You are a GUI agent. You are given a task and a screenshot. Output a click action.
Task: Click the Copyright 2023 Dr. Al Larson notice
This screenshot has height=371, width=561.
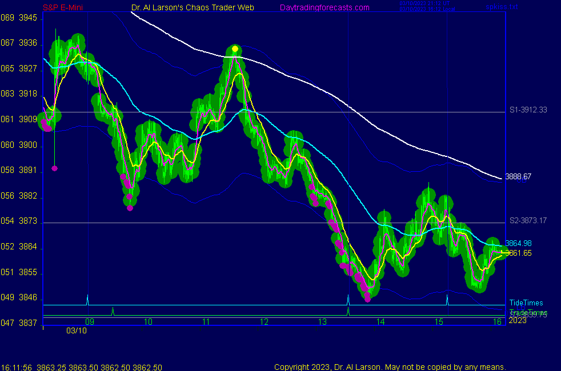click(390, 367)
